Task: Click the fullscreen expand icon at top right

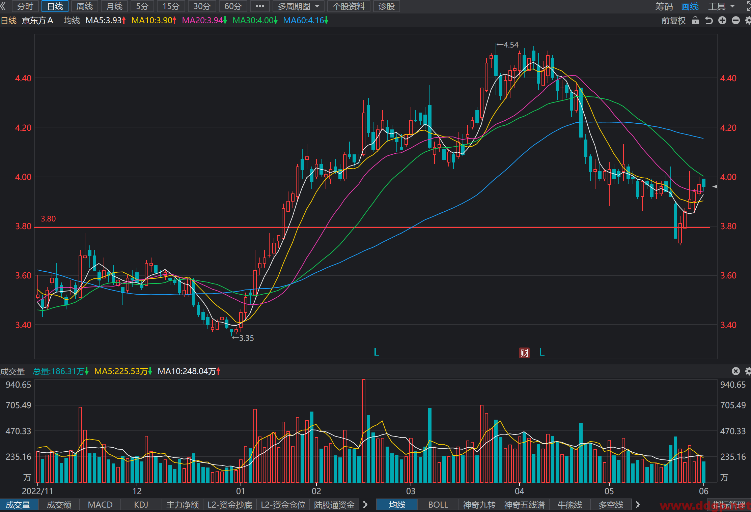Action: [x=748, y=6]
